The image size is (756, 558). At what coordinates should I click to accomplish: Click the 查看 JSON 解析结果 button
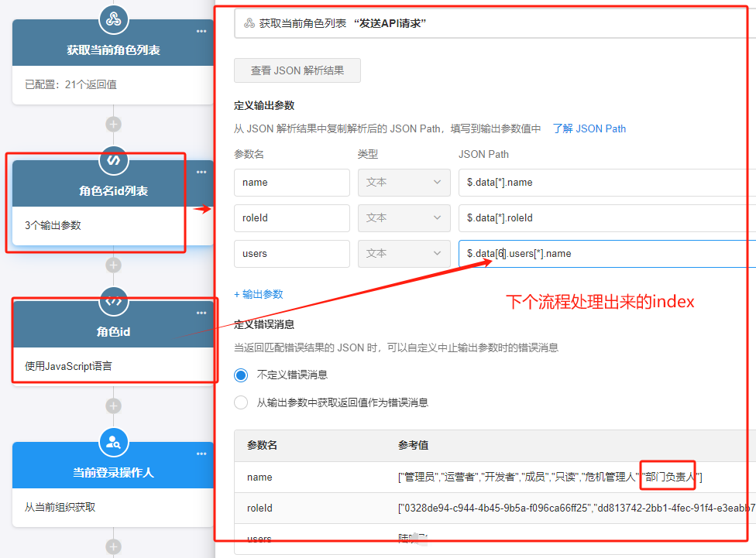tap(297, 70)
